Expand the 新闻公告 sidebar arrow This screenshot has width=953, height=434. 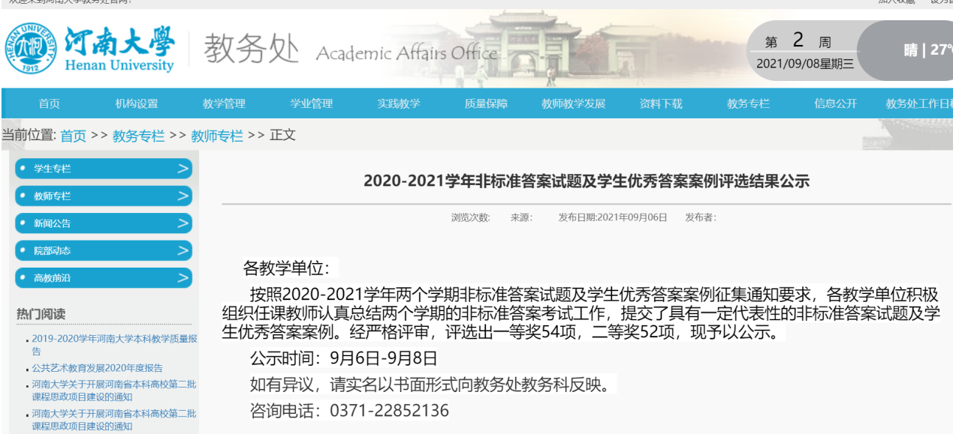pyautogui.click(x=182, y=223)
